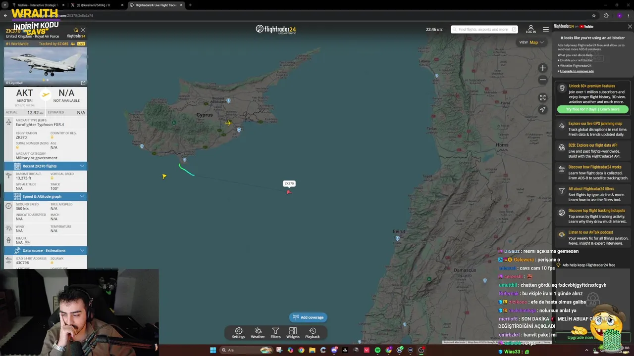Screen dimensions: 634x356
Task: Select the red ZK370 aircraft on map
Action: [289, 192]
